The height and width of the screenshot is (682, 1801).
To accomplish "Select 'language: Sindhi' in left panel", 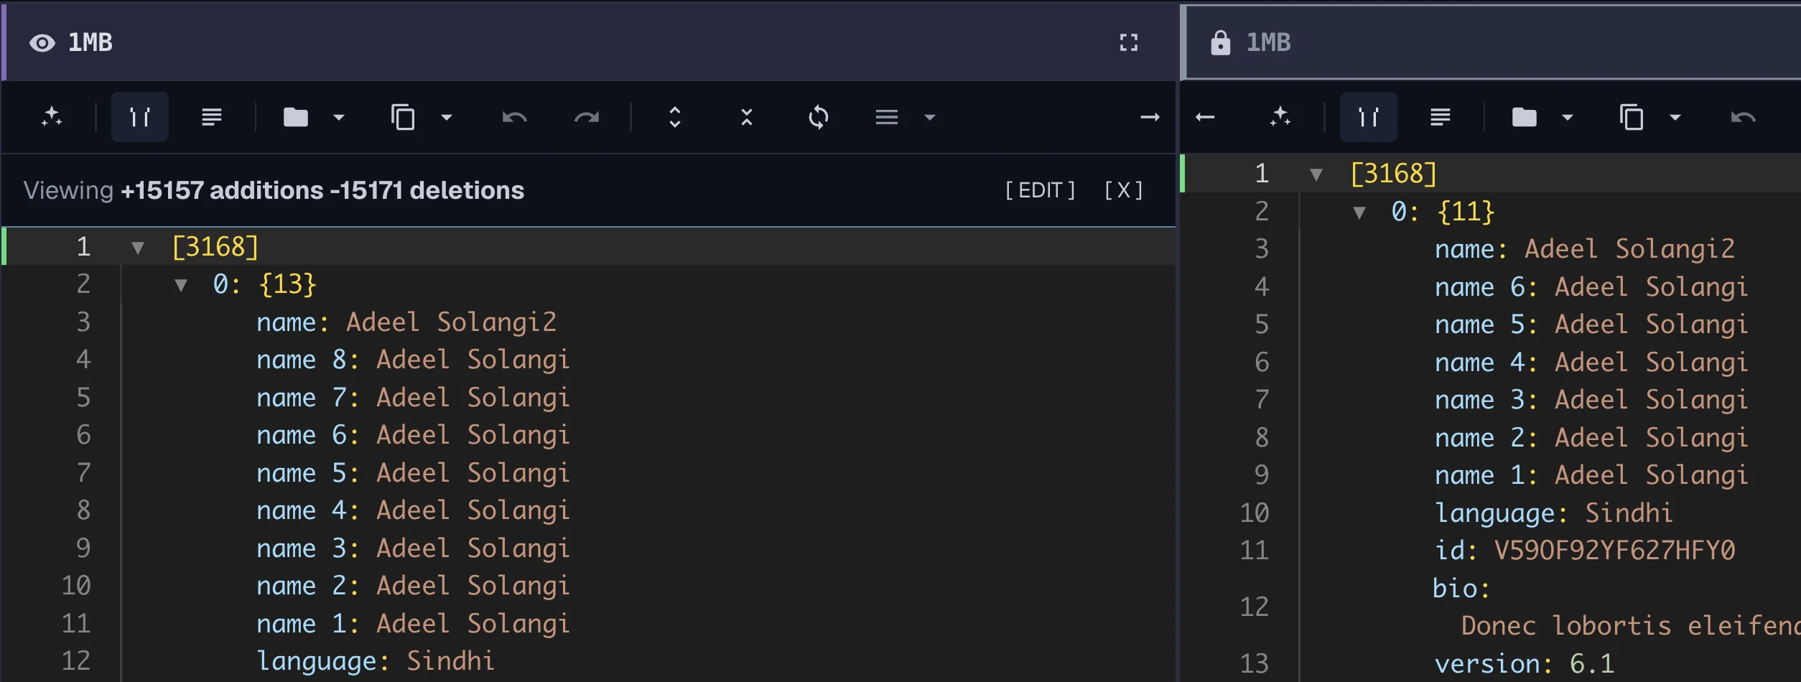I will pos(376,661).
